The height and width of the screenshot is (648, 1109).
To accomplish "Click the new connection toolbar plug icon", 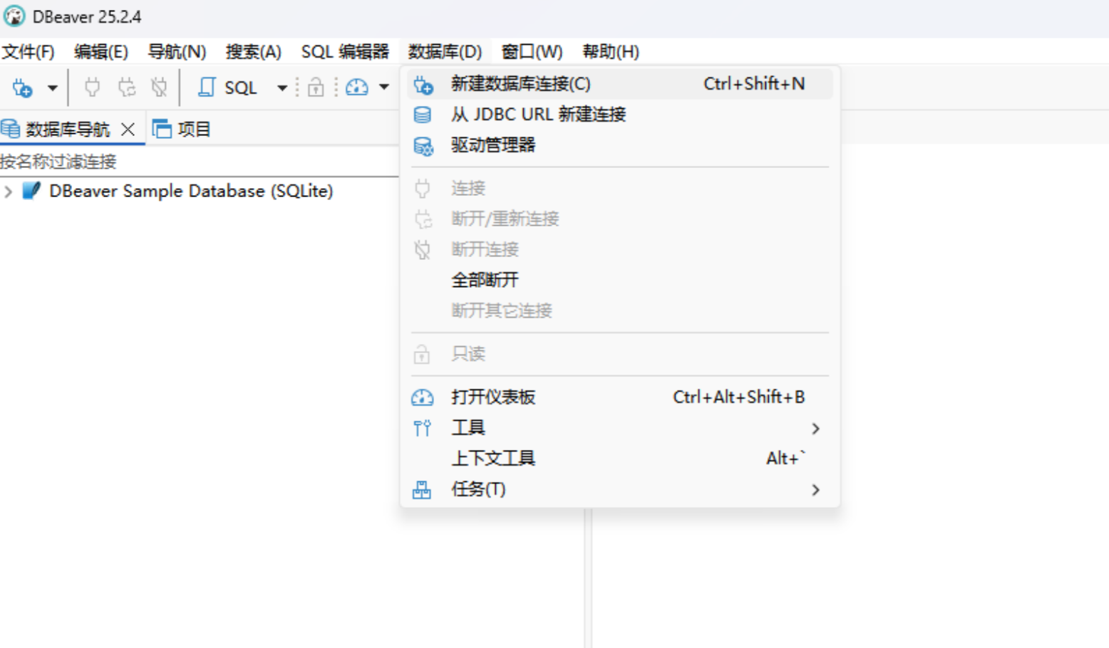I will click(x=23, y=88).
